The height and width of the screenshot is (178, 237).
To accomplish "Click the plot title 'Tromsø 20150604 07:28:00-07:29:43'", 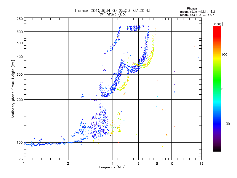I will click(112, 10).
